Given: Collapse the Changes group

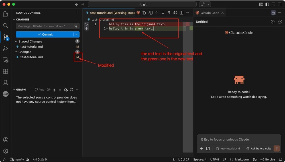Looking at the screenshot, I should pos(16,52).
